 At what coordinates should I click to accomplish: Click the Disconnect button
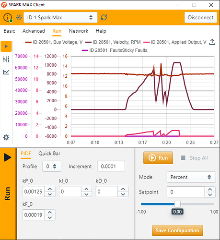coord(201,17)
